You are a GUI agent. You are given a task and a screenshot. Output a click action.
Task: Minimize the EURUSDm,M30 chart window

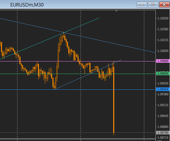tap(142, 5)
